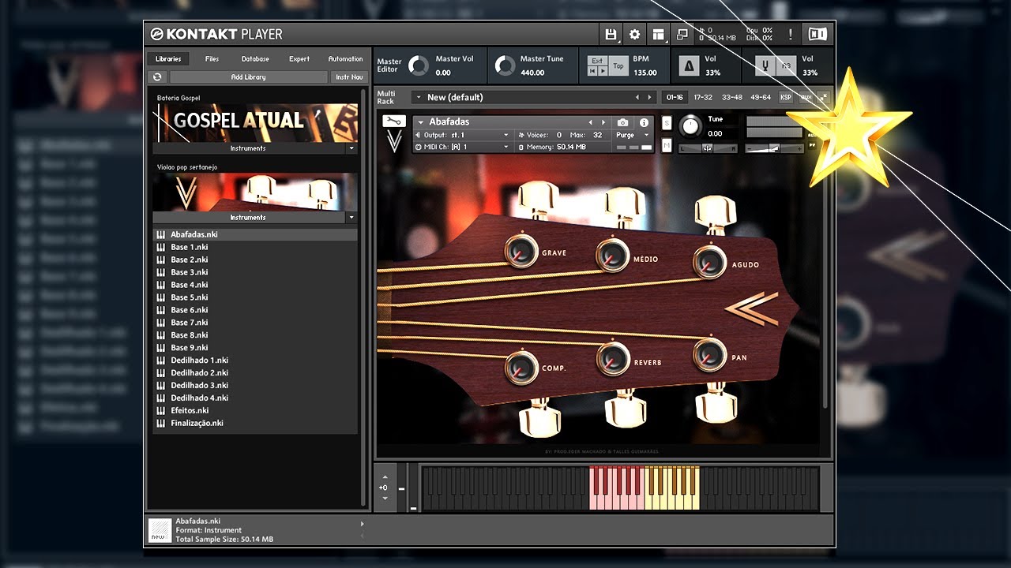
Task: Click the BPM play transport button
Action: 603,71
